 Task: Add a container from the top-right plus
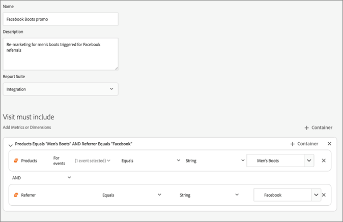[x=318, y=128]
